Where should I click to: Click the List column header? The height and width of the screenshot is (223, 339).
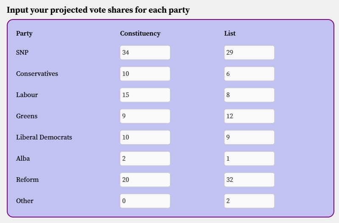(230, 33)
